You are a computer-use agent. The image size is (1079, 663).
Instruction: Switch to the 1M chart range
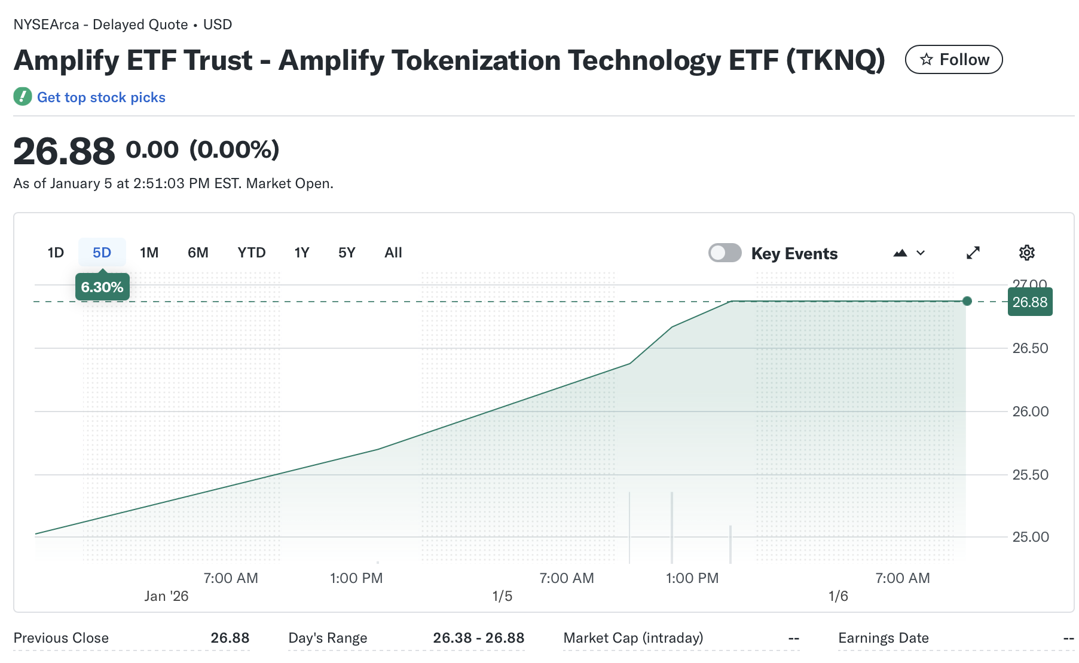coord(149,253)
